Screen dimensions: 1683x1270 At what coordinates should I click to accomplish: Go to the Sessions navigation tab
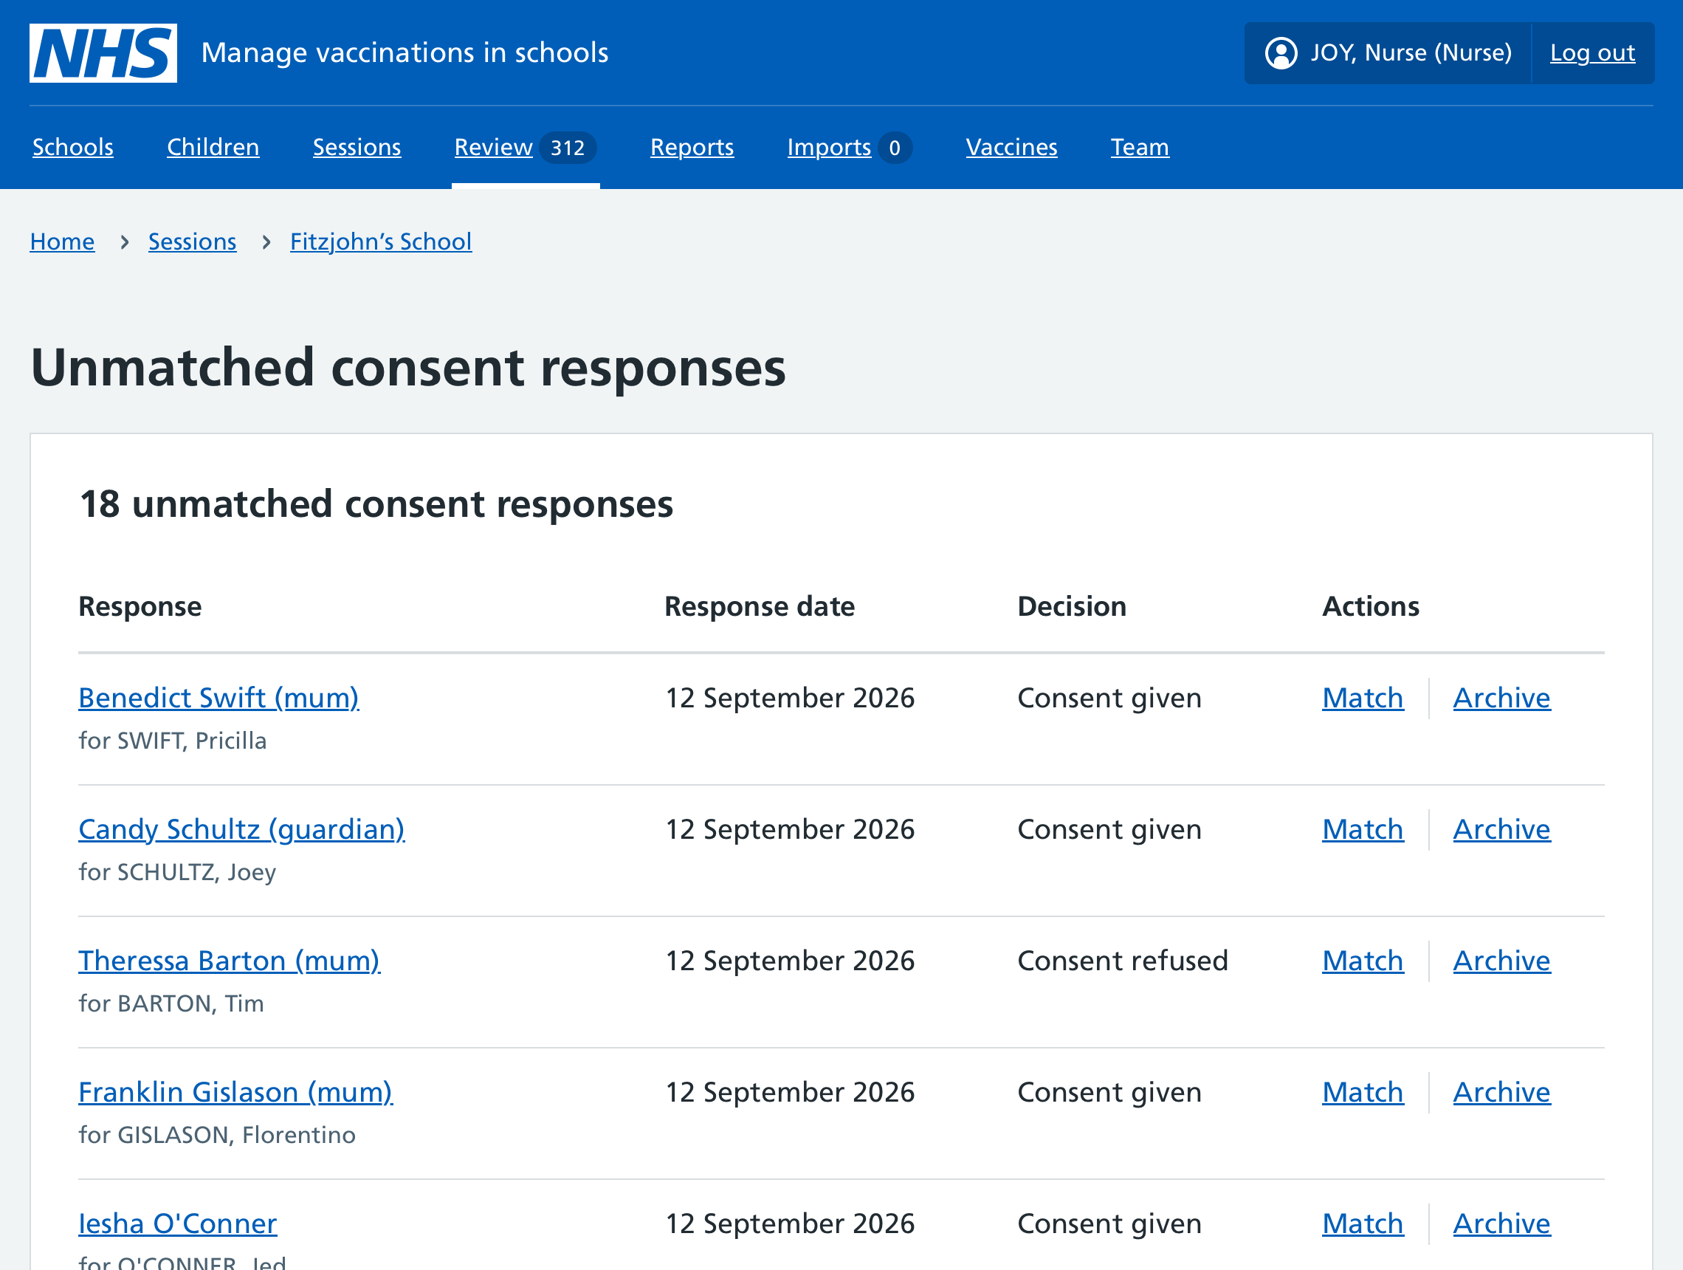coord(357,147)
